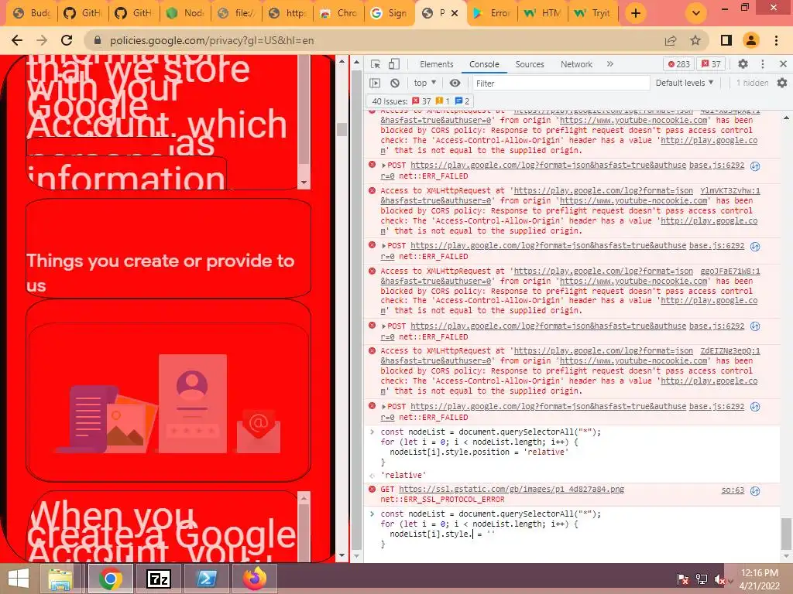
Task: Open the JavaScript context 'top' dropdown
Action: tap(425, 83)
